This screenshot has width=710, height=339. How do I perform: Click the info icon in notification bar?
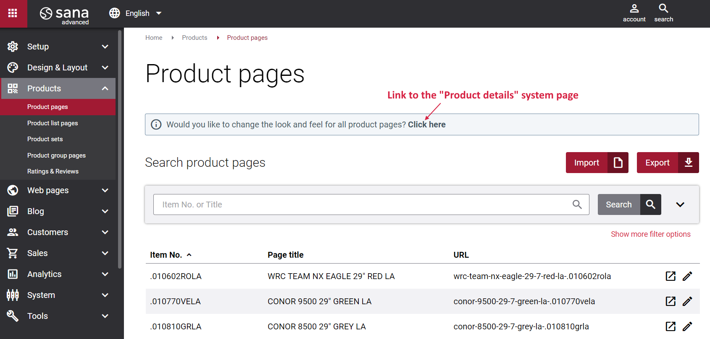pyautogui.click(x=156, y=124)
